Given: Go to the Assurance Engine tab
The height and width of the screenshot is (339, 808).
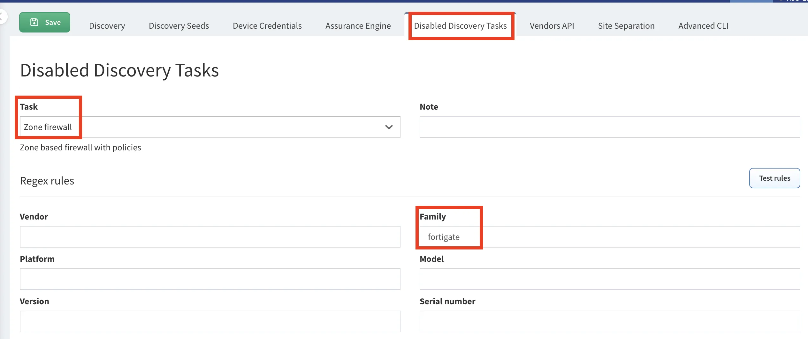Looking at the screenshot, I should pyautogui.click(x=358, y=25).
